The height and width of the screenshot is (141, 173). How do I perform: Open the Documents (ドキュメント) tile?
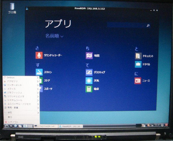click(x=144, y=56)
